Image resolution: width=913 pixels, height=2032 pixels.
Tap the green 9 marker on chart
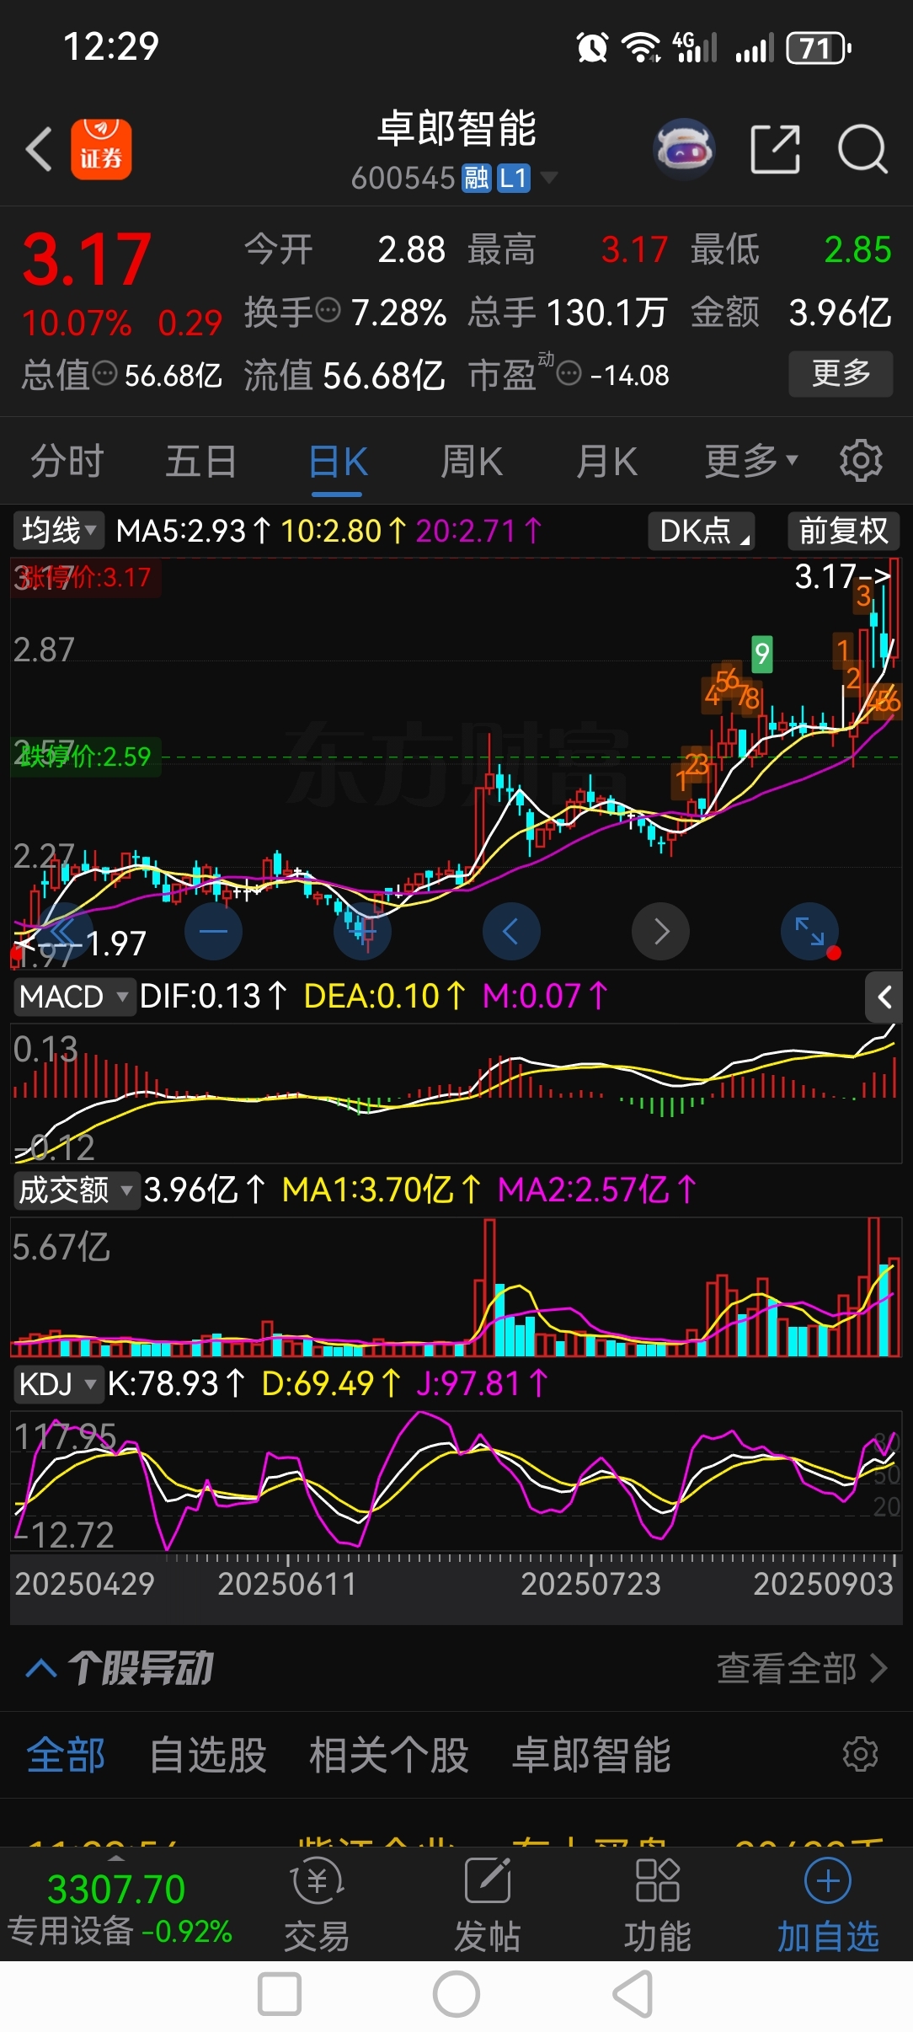coord(761,653)
